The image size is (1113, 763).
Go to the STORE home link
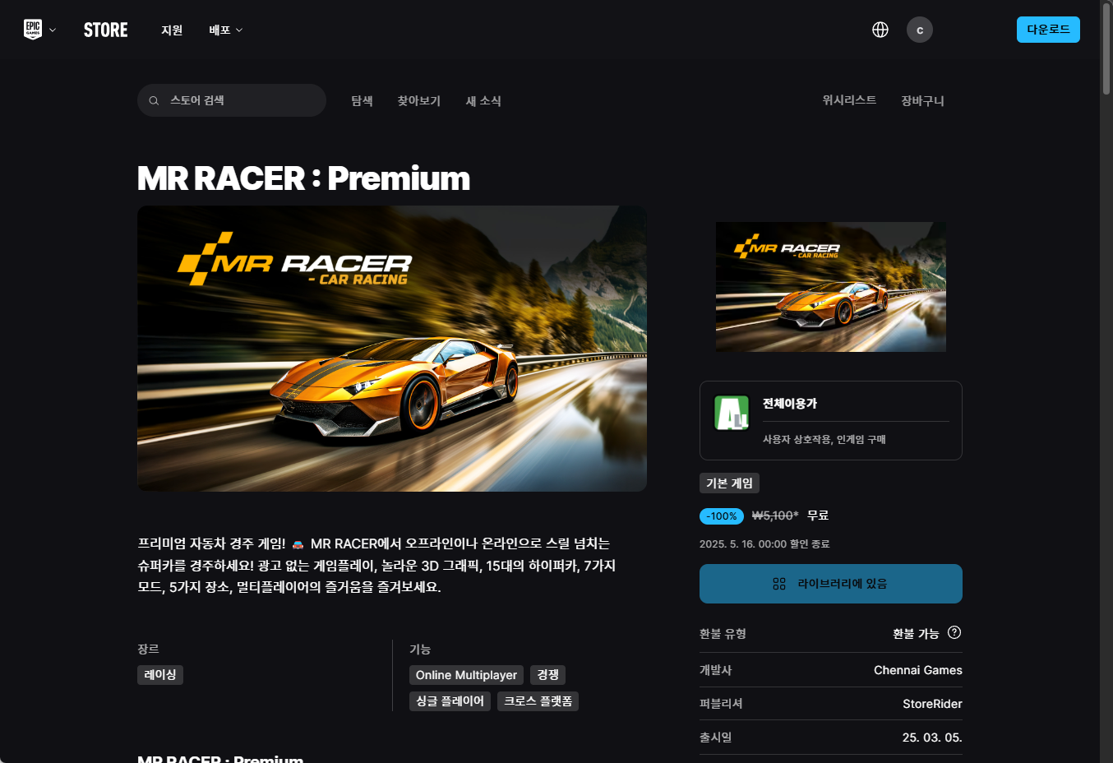pyautogui.click(x=106, y=30)
